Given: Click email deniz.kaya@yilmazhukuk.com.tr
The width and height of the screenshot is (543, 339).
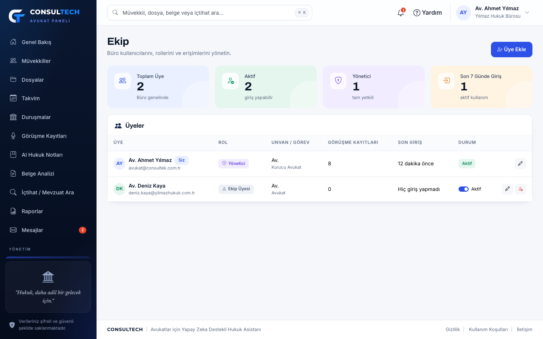Looking at the screenshot, I should point(162,193).
